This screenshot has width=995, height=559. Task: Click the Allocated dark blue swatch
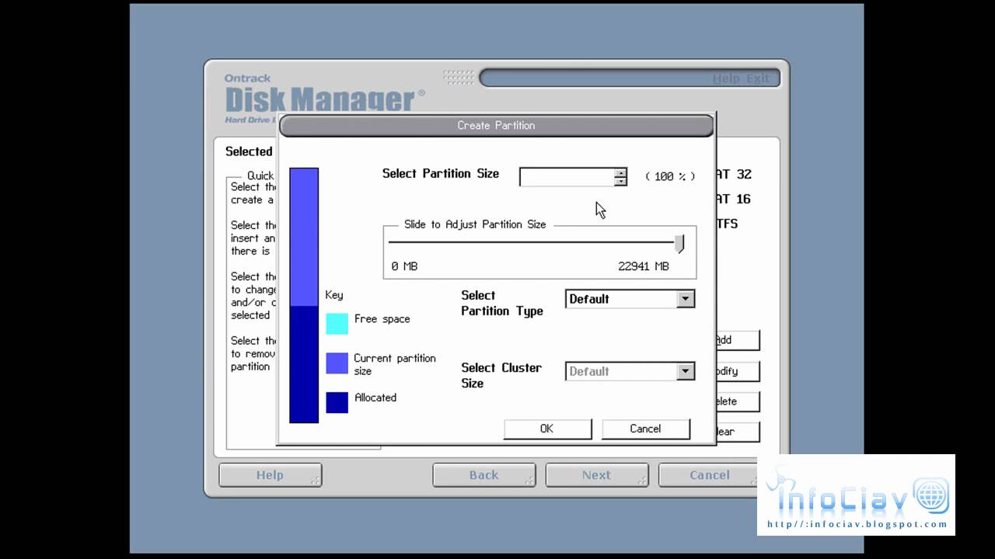(x=337, y=402)
